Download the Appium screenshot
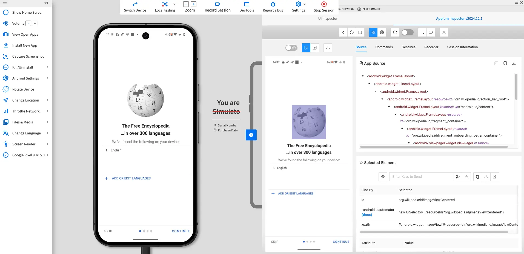This screenshot has width=524, height=254. pyautogui.click(x=328, y=48)
